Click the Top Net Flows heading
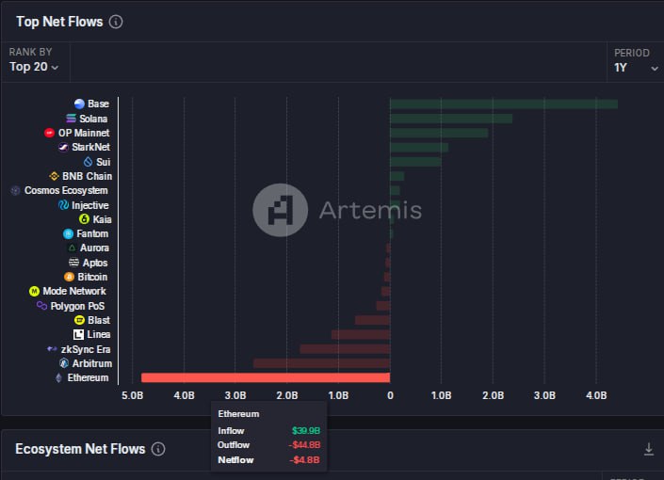This screenshot has width=664, height=480. [59, 22]
